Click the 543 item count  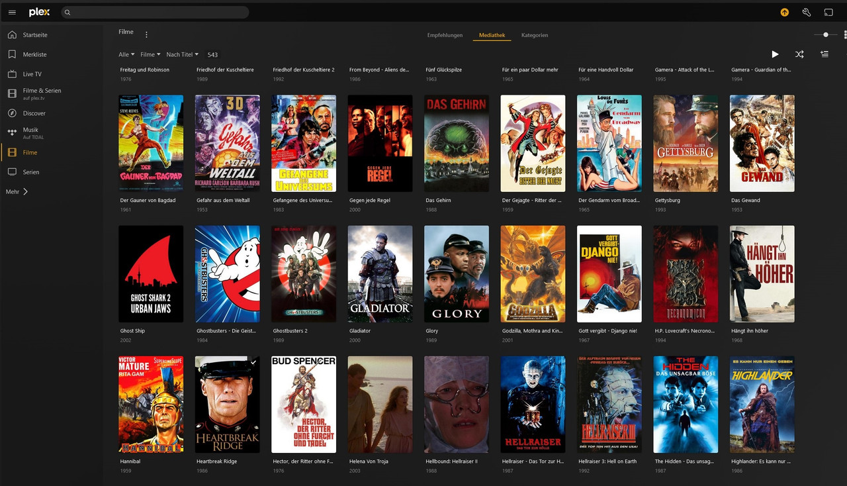(x=212, y=54)
